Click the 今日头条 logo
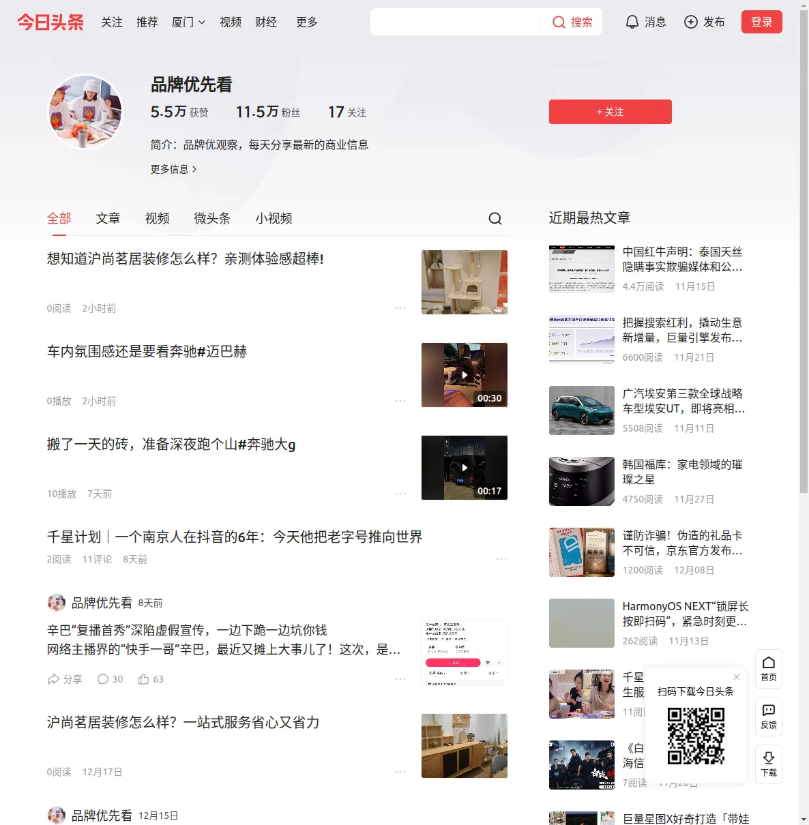The image size is (809, 825). coord(50,22)
